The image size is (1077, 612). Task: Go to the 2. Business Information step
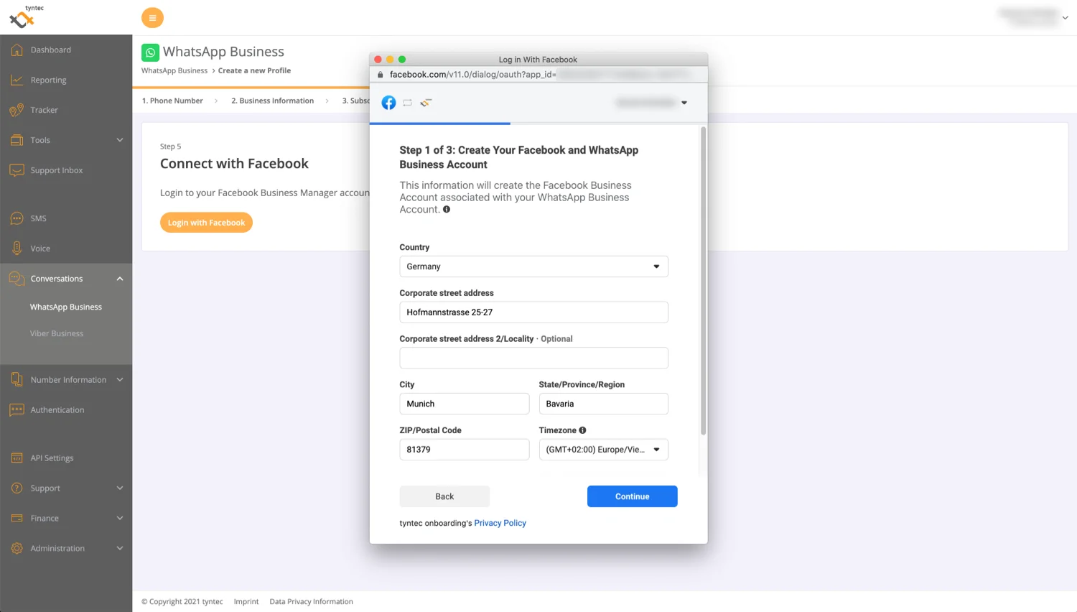pos(273,101)
